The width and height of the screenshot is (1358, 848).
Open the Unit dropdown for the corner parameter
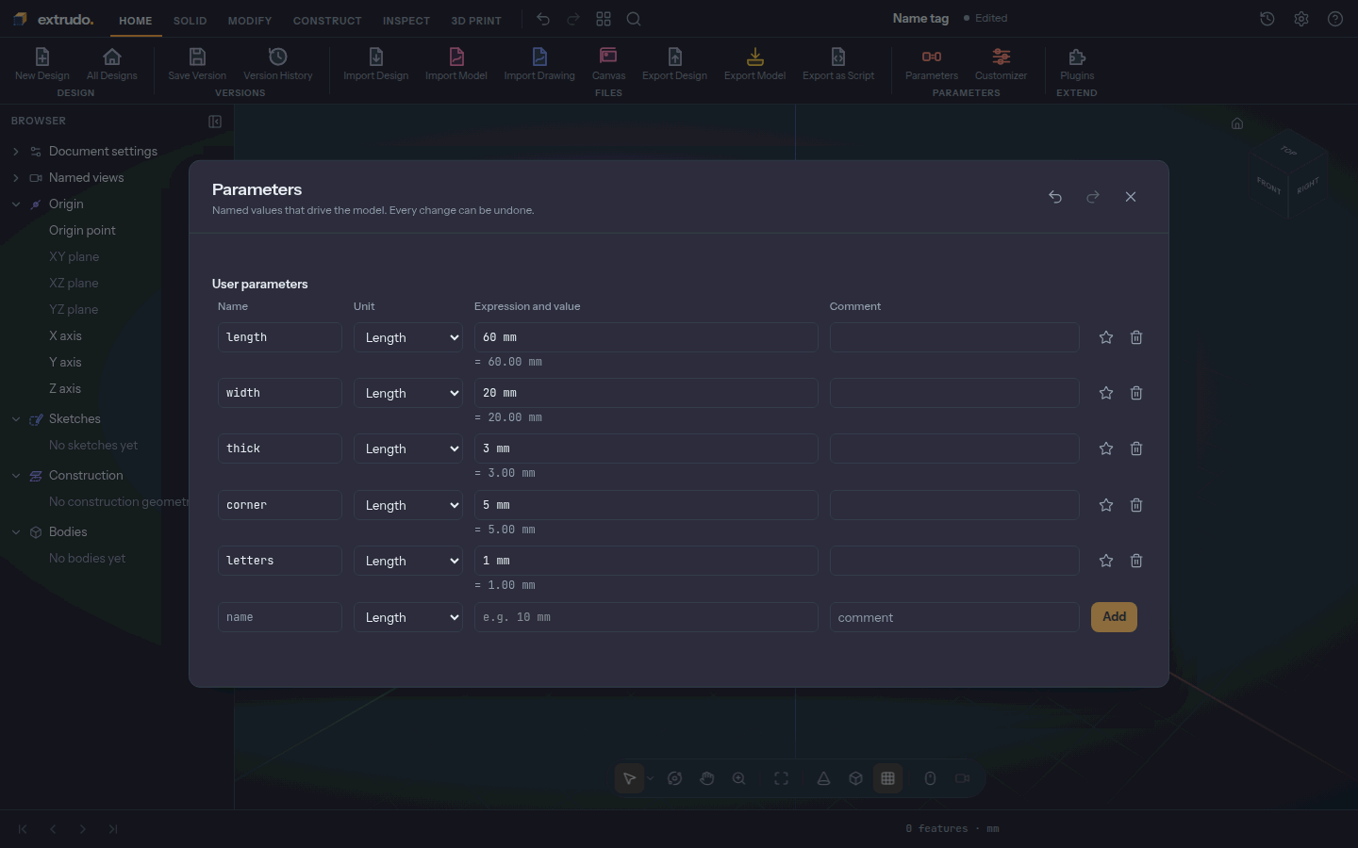[x=408, y=505]
